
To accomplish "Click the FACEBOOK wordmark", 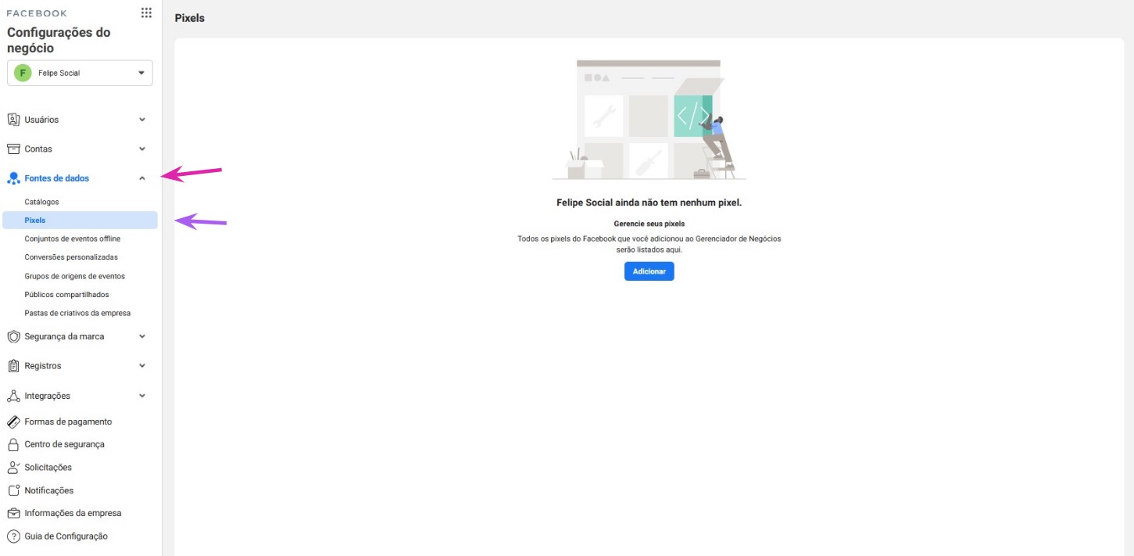I will point(37,13).
